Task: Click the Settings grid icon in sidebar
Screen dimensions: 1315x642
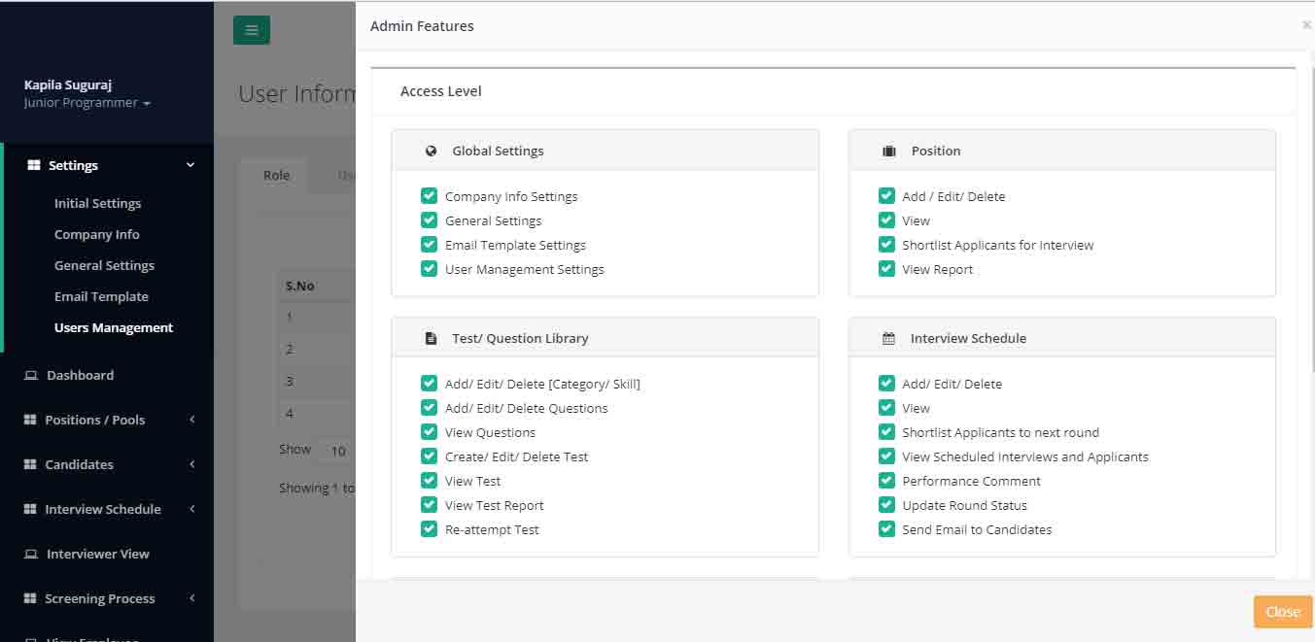Action: tap(33, 166)
